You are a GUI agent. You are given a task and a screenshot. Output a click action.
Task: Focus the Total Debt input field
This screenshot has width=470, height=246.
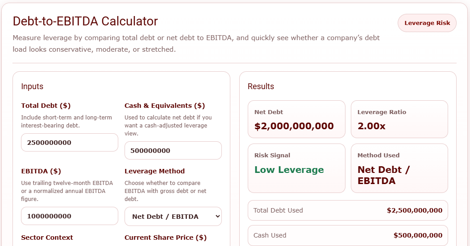coord(70,143)
